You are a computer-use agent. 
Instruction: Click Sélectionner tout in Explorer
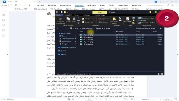[146, 18]
